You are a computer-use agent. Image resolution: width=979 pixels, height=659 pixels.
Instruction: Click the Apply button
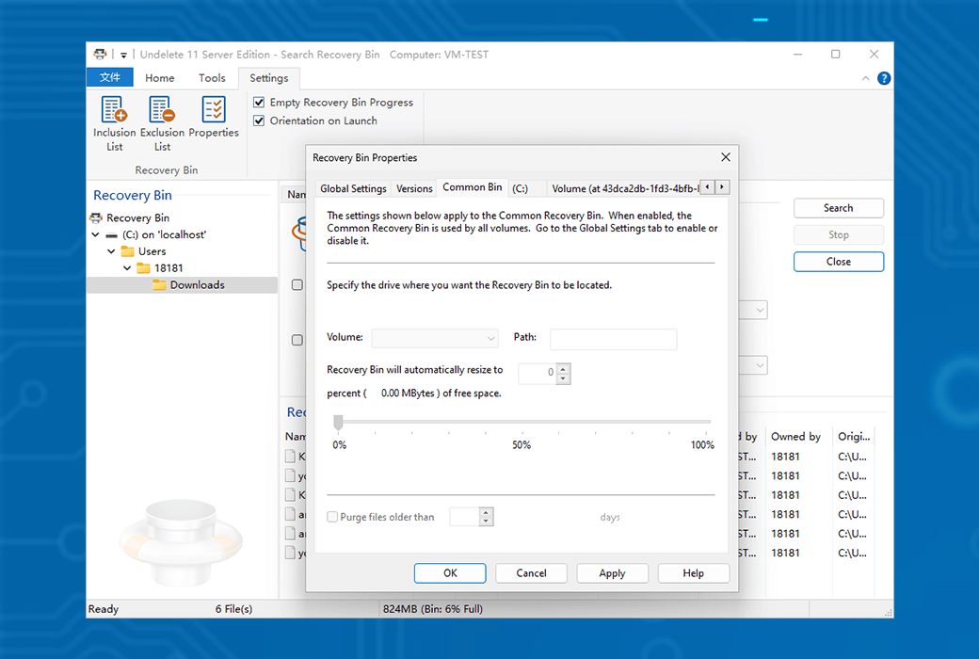[612, 573]
